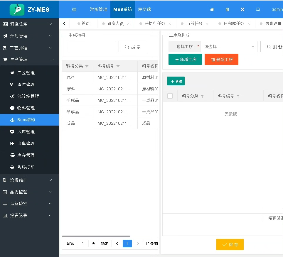Click the green 新增工序 button
Viewport: 283px width, 257px height.
pyautogui.click(x=185, y=59)
